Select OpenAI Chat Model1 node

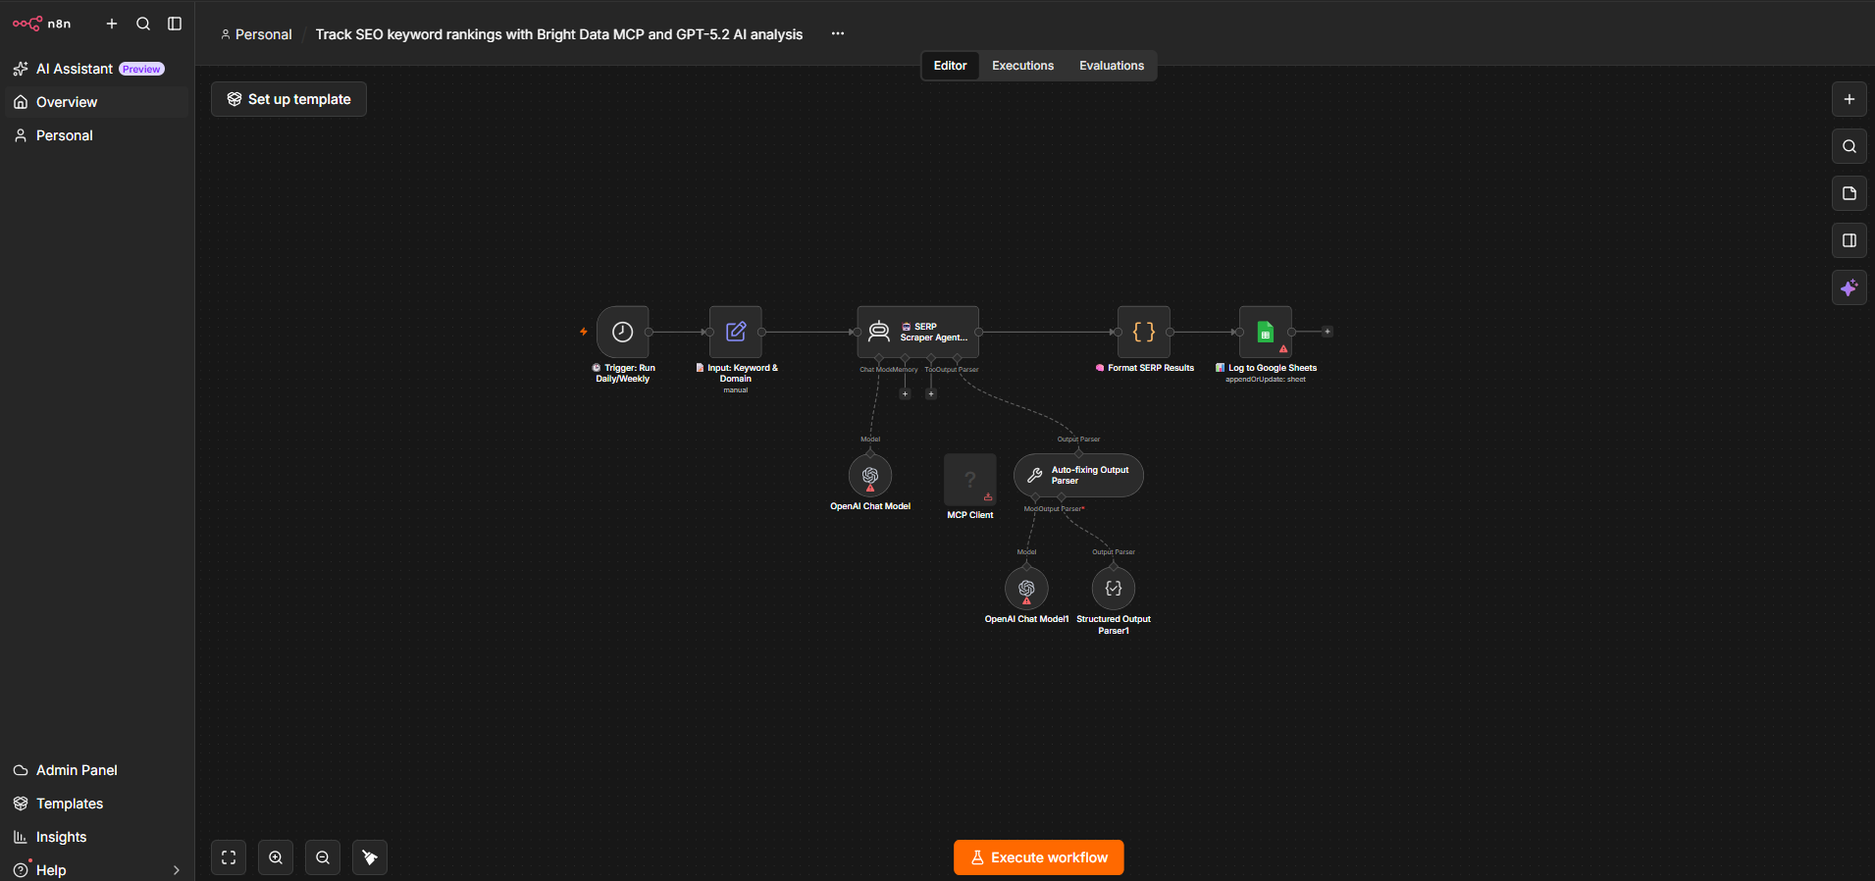coord(1026,589)
